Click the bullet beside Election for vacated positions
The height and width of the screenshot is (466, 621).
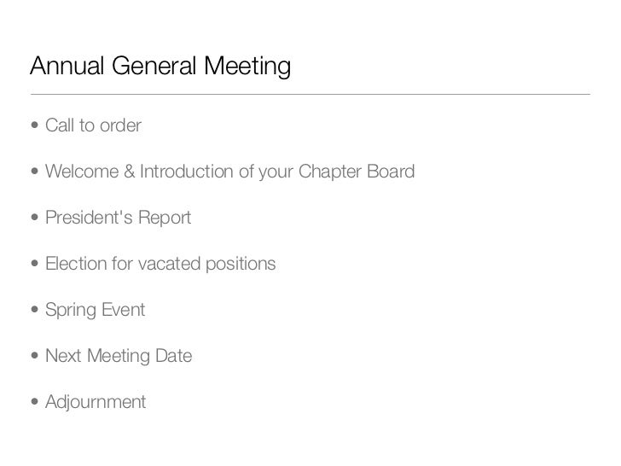tap(35, 263)
